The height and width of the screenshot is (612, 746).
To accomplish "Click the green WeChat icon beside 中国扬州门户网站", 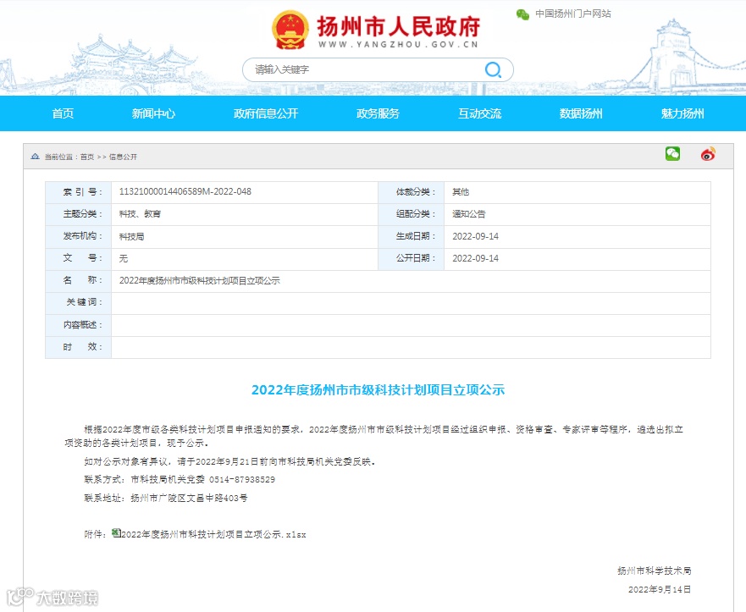I will coord(522,14).
